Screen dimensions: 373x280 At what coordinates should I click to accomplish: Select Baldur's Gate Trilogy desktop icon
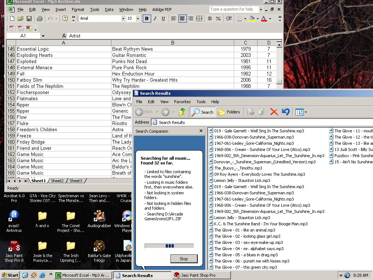click(99, 251)
